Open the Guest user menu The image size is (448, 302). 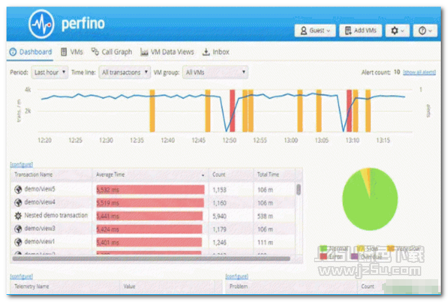pos(315,31)
